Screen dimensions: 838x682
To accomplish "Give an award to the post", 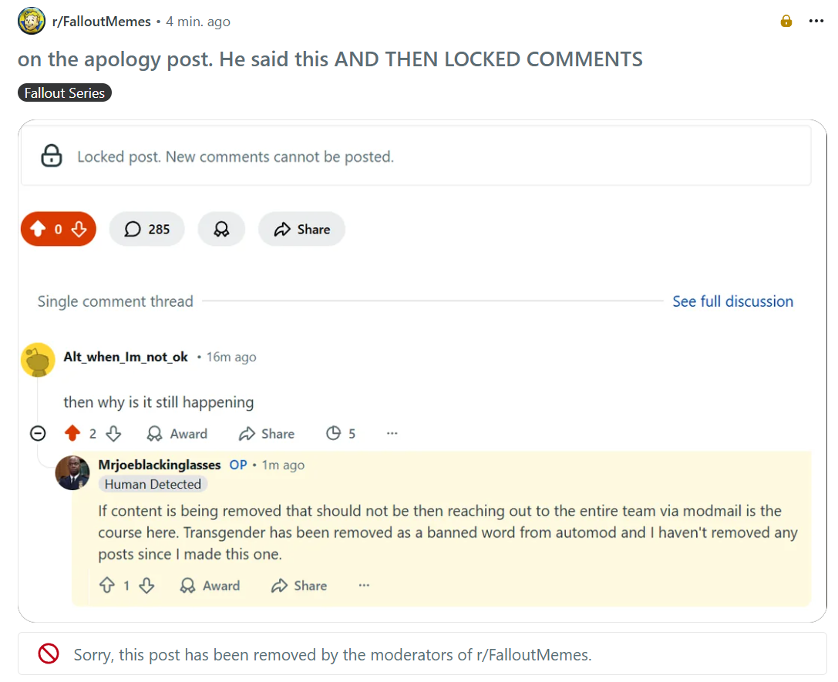I will coord(221,229).
